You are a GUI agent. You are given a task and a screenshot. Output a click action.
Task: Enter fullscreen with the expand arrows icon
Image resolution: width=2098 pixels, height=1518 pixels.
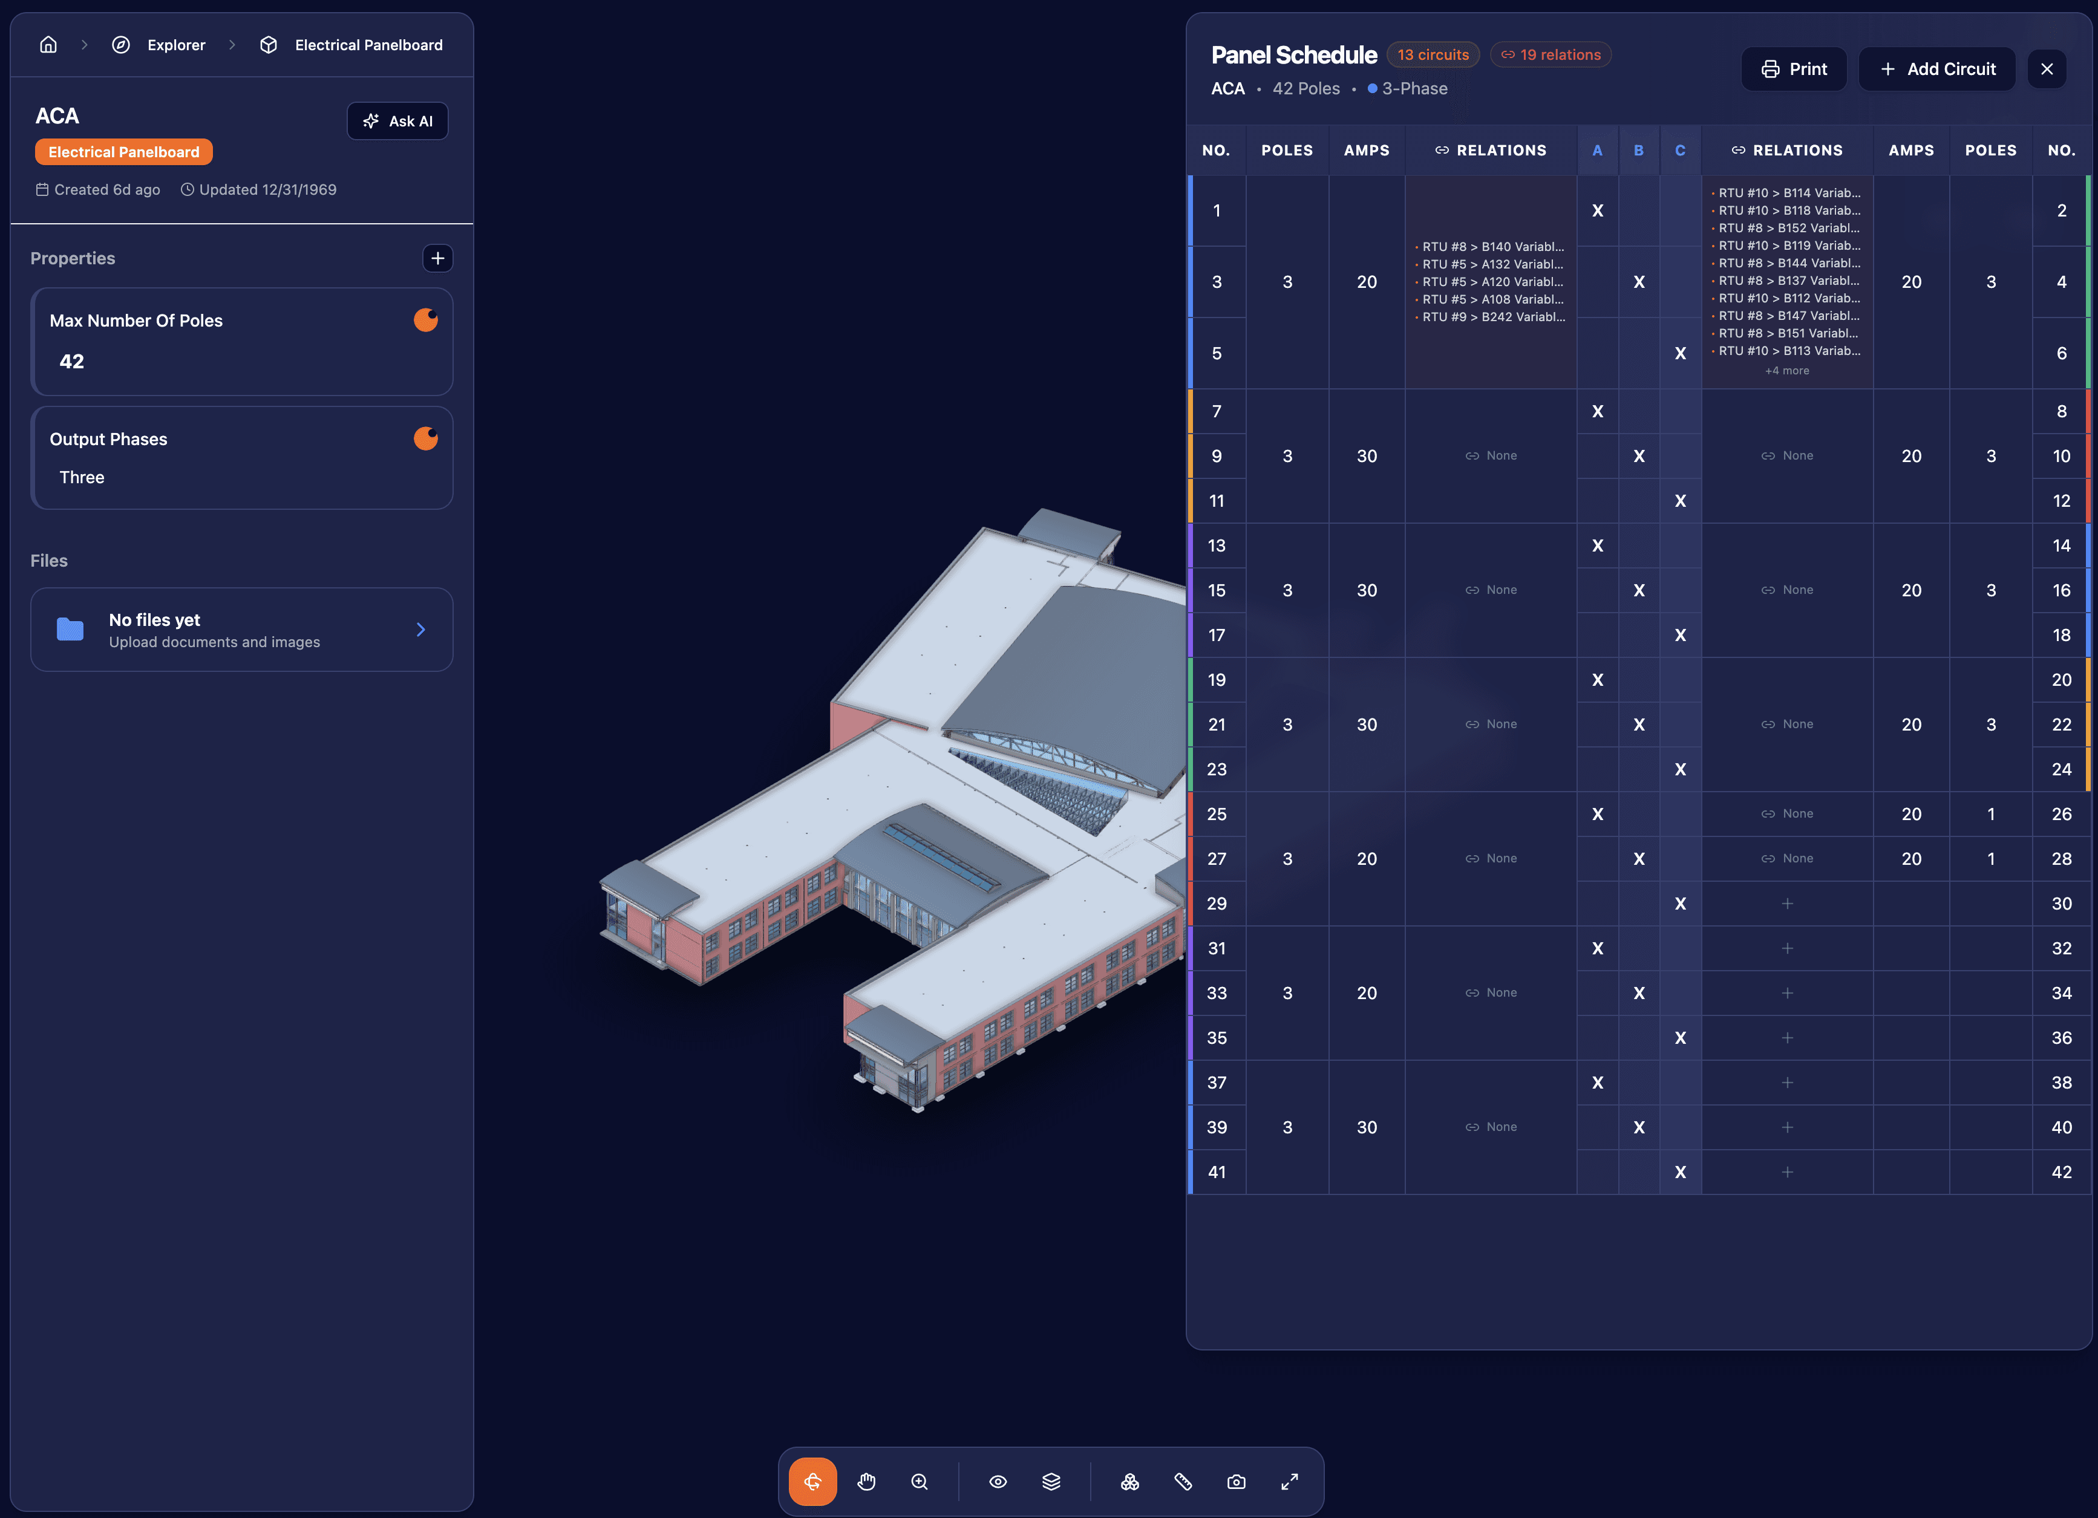point(1289,1481)
